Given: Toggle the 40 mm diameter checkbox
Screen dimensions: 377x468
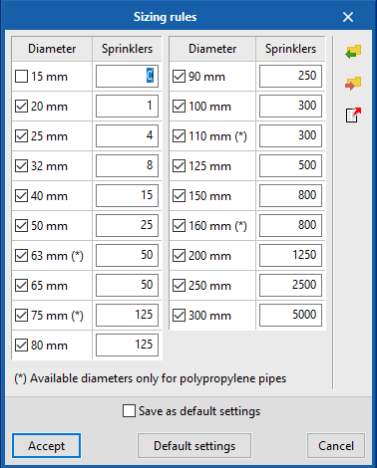Looking at the screenshot, I should (21, 196).
